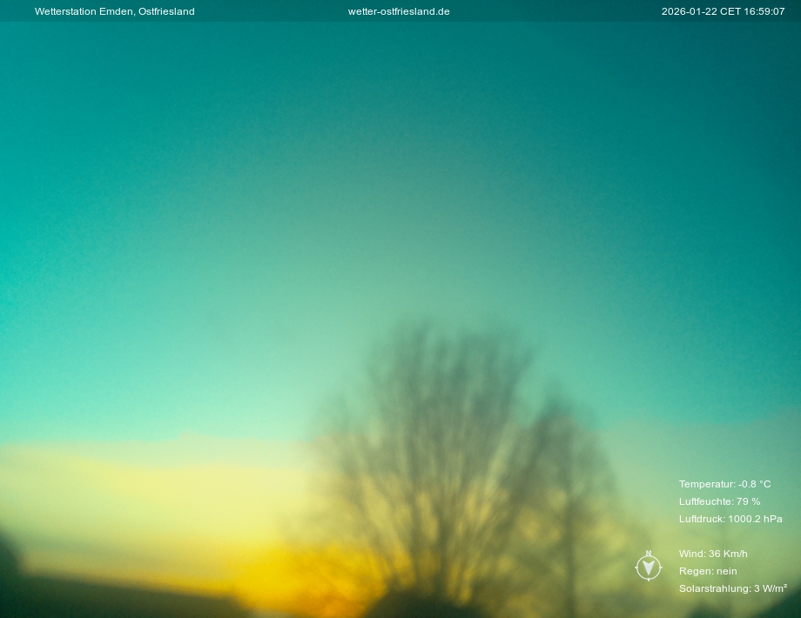Select the Regen: nein status
The image size is (801, 618).
pos(708,571)
